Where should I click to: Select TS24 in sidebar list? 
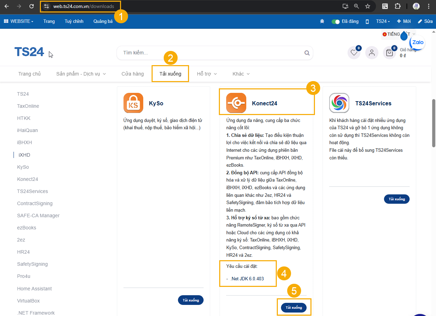point(23,94)
